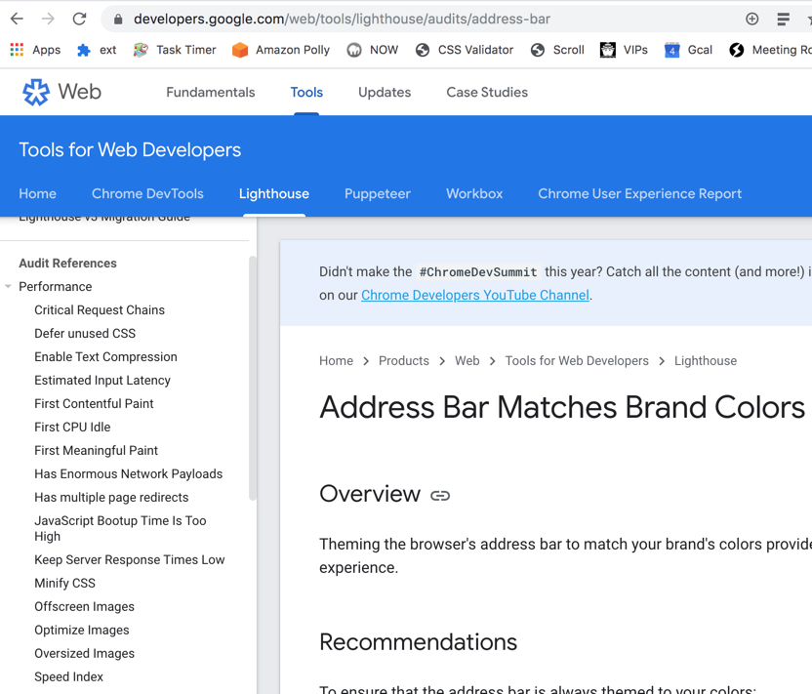Click the sidebar vertical scrollbar
The image size is (812, 694).
[253, 378]
